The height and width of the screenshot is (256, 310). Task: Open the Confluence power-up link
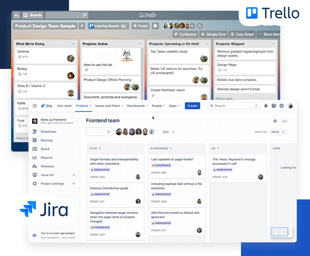pyautogui.click(x=185, y=34)
